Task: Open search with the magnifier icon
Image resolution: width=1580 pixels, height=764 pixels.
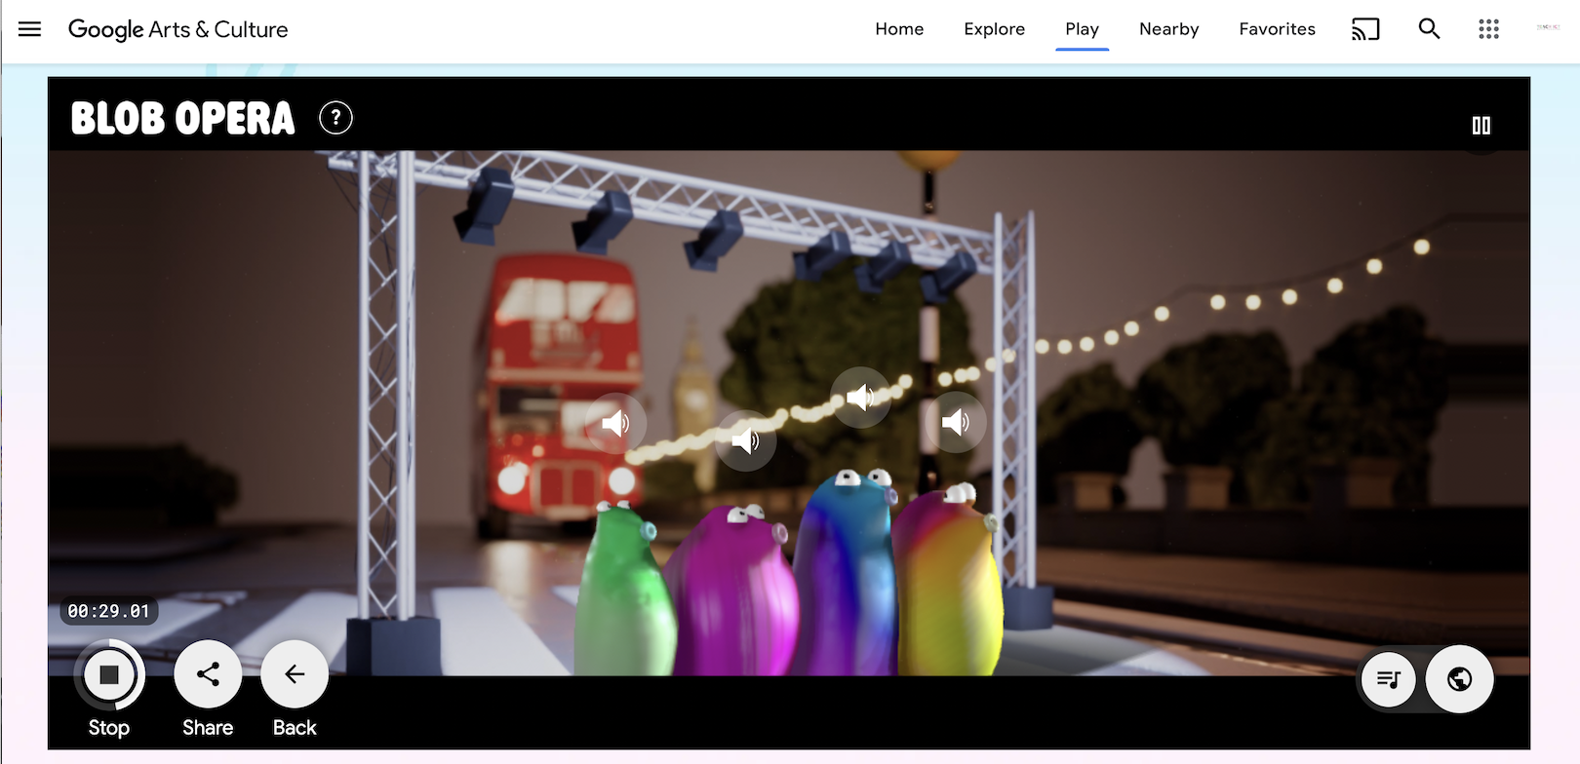Action: pos(1429,29)
